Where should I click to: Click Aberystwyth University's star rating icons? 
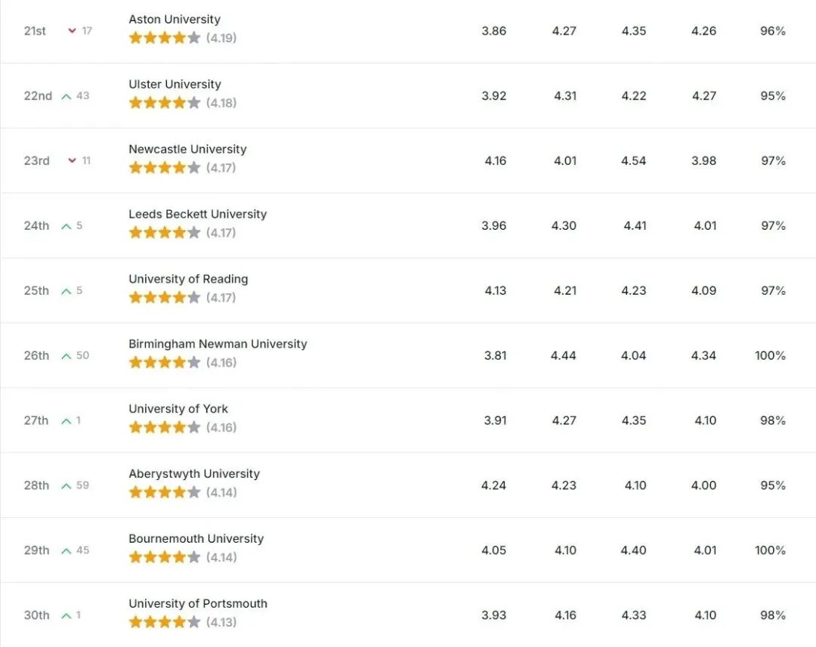165,492
